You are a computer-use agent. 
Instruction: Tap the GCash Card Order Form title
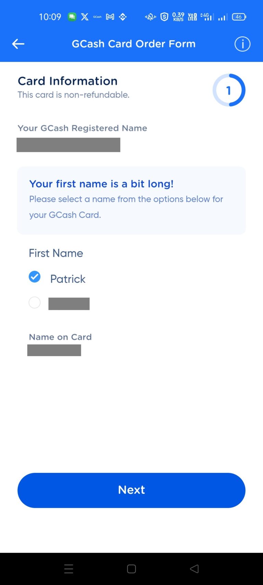click(x=134, y=44)
